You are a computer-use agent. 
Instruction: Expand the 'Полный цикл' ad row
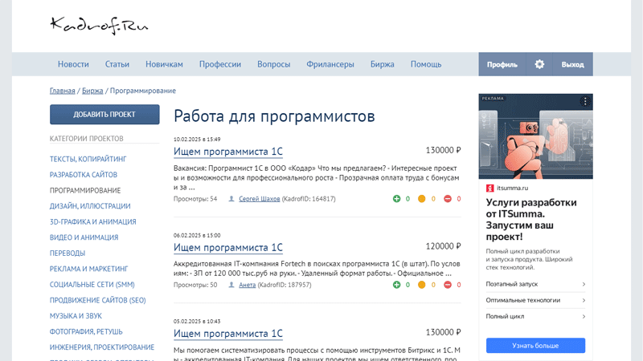point(535,316)
